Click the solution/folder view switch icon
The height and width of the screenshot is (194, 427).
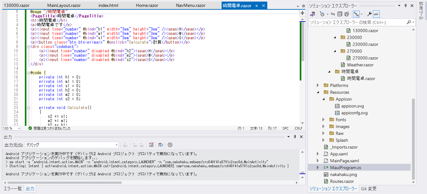tap(312, 14)
